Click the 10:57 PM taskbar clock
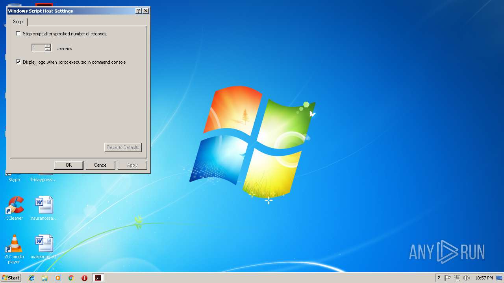The height and width of the screenshot is (283, 504). (484, 278)
